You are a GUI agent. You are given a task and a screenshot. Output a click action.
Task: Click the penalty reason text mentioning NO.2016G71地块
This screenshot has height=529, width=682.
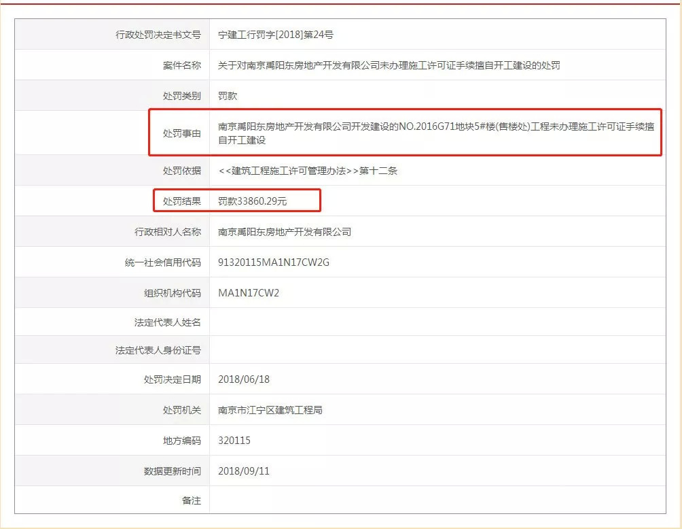coord(436,133)
